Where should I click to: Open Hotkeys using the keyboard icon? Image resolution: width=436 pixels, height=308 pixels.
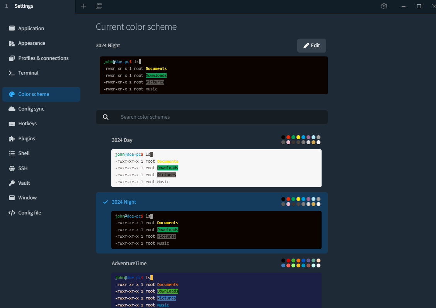pos(12,123)
